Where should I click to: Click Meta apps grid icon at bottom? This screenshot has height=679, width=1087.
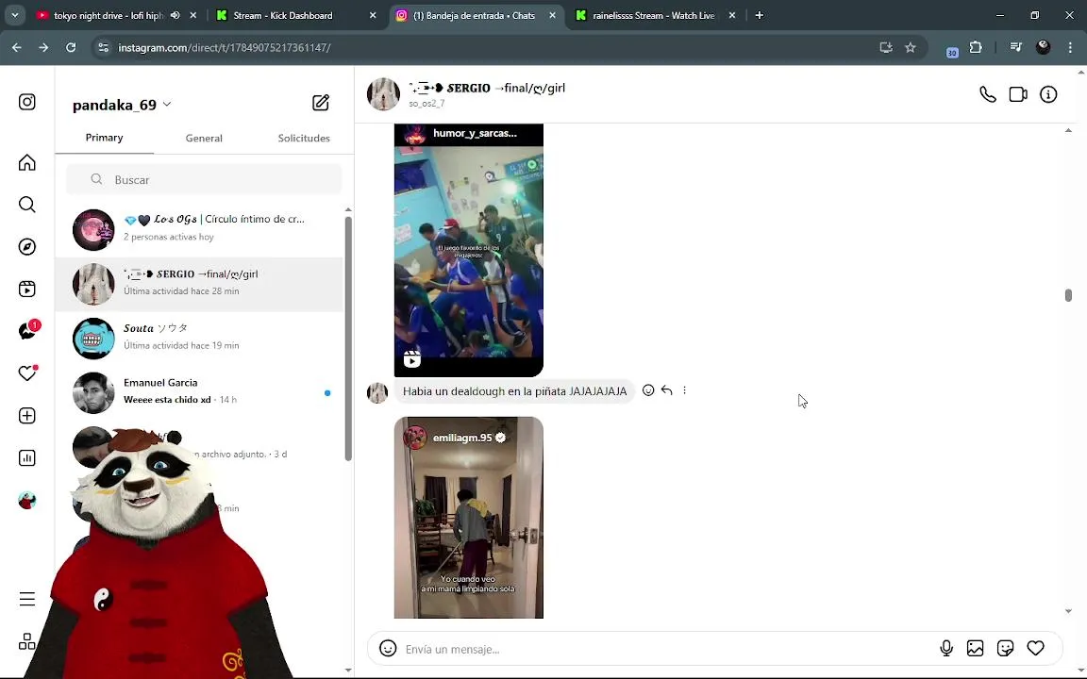[27, 641]
